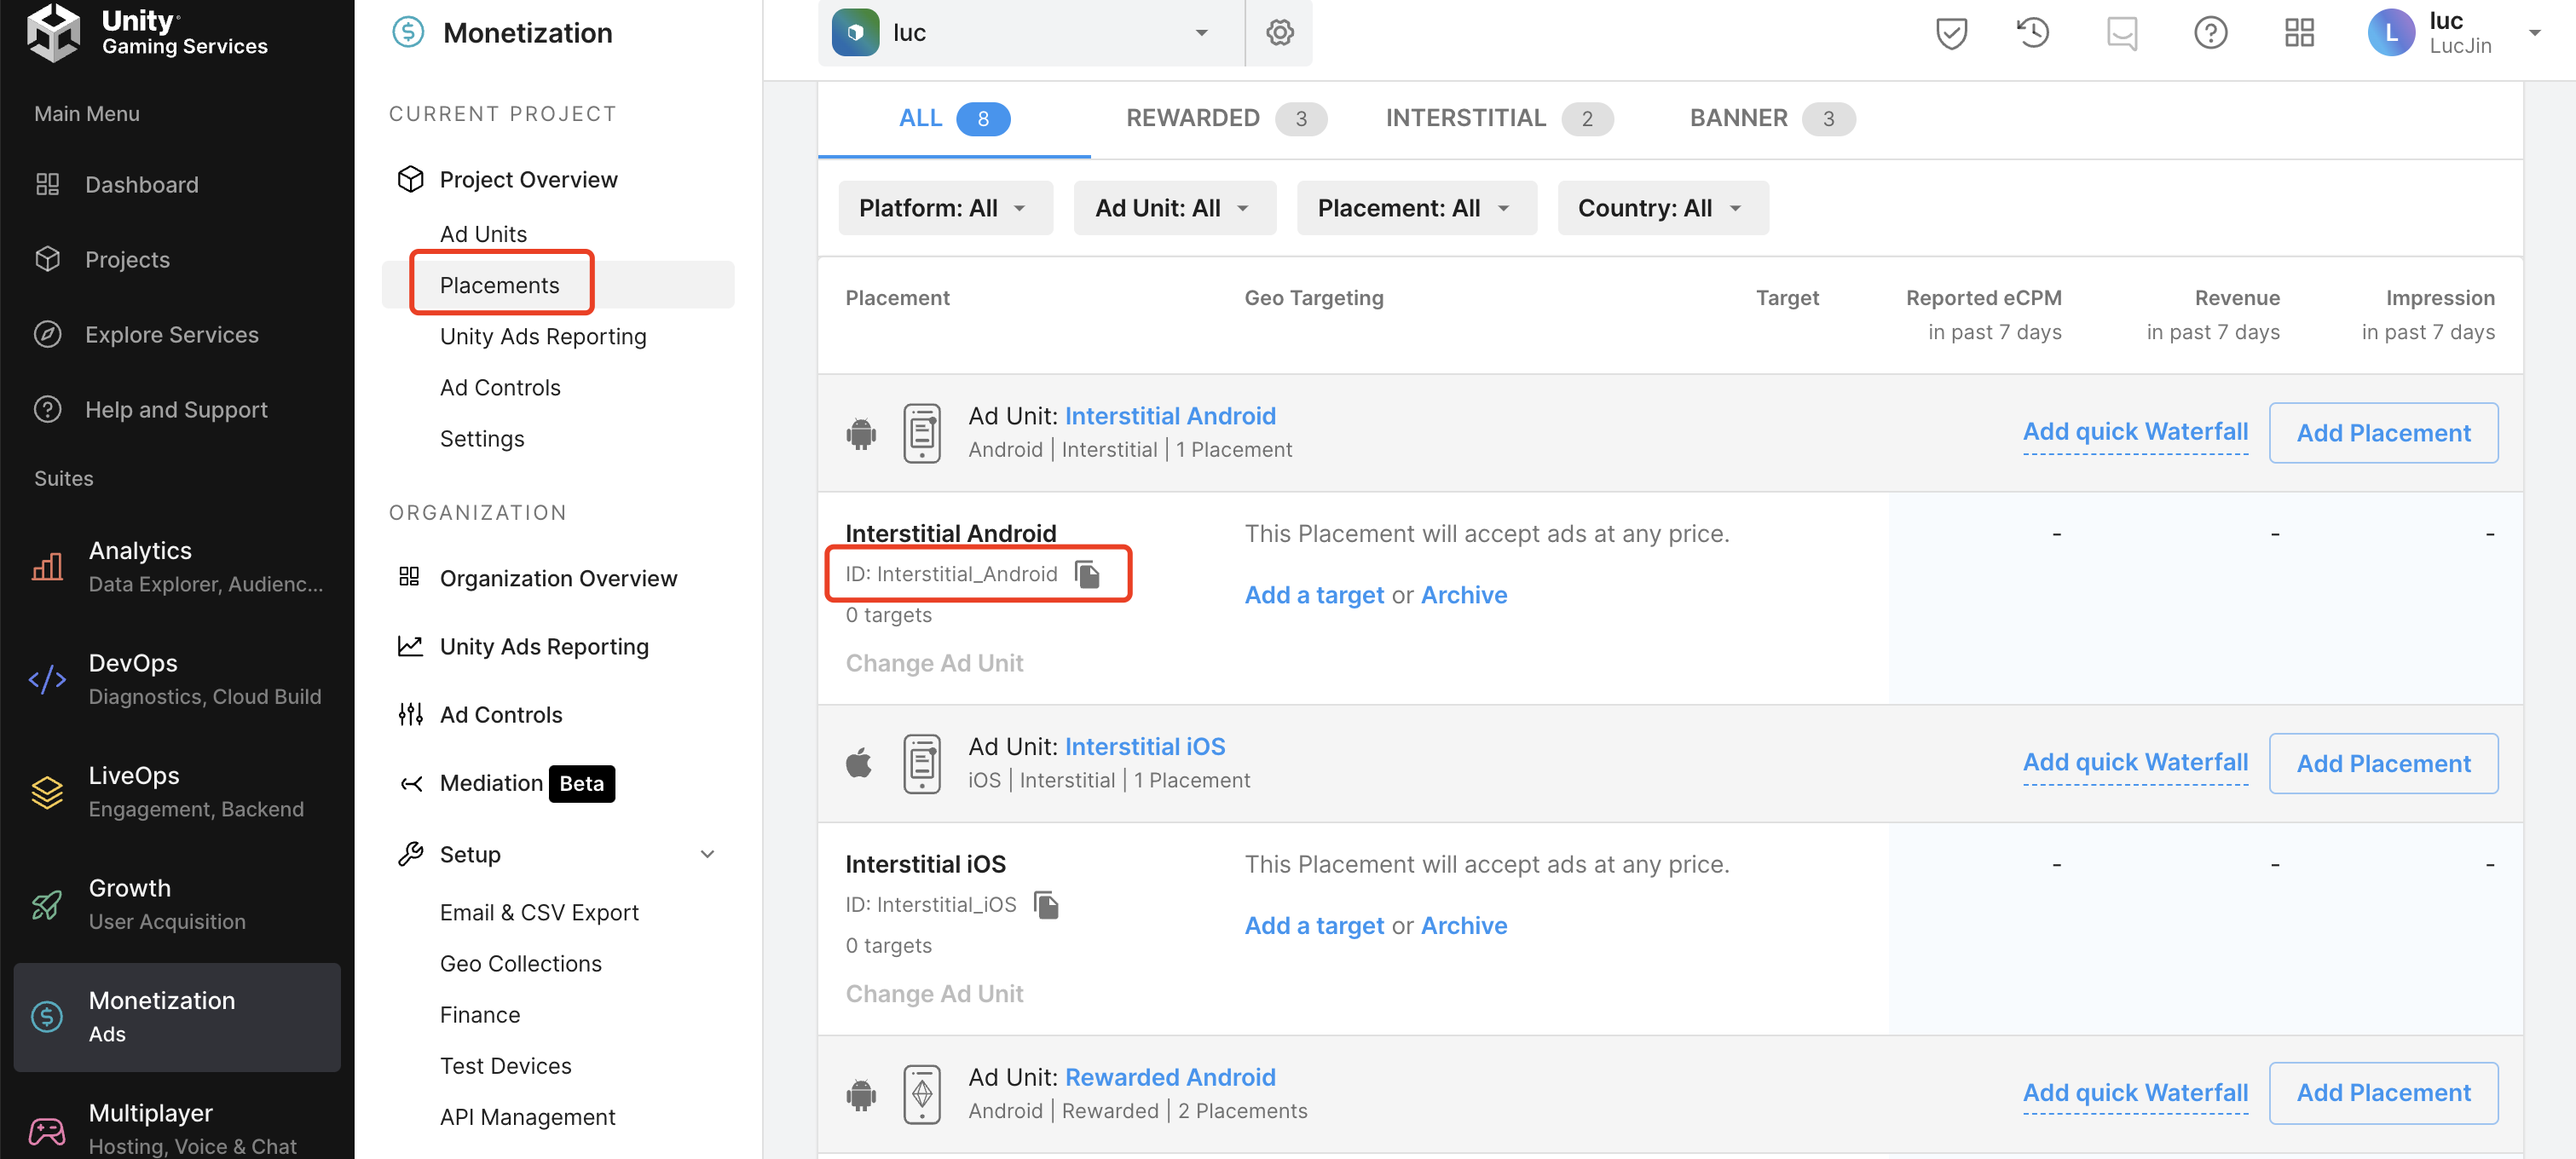Switch to the REWARDED tab
Image resolution: width=2576 pixels, height=1159 pixels.
[x=1226, y=118]
